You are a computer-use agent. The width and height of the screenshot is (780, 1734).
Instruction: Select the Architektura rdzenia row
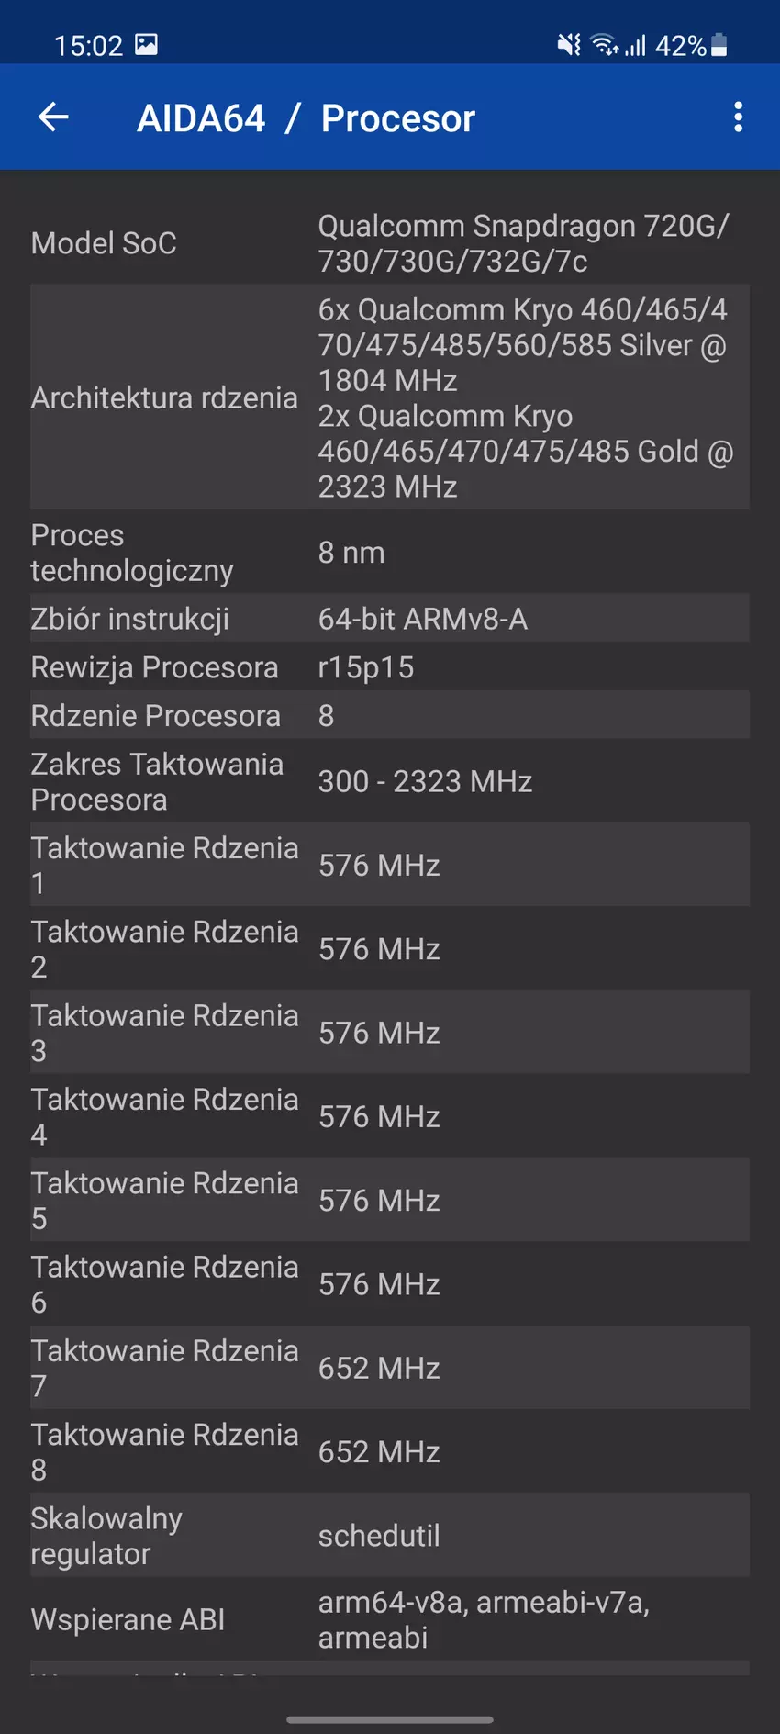(390, 397)
